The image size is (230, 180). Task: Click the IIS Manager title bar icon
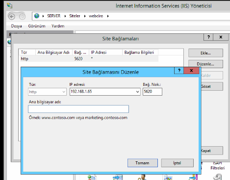click(x=10, y=5)
